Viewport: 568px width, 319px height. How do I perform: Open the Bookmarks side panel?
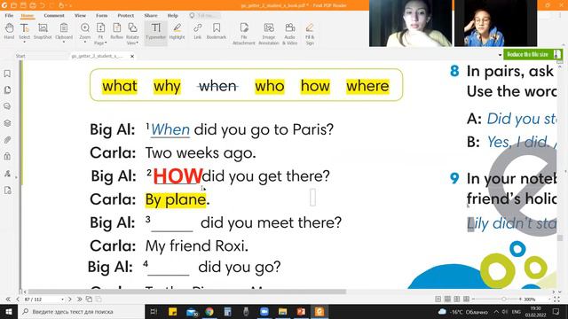click(x=7, y=74)
